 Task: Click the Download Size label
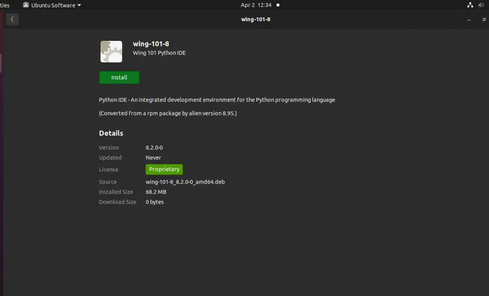point(117,202)
